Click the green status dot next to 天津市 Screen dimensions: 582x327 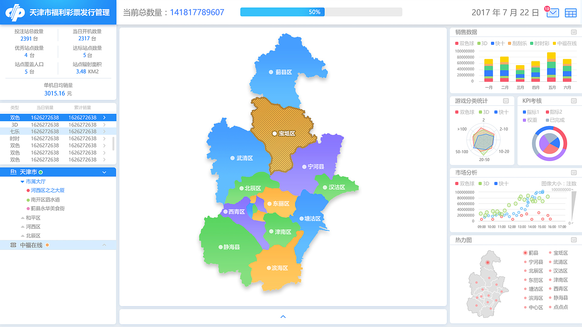pyautogui.click(x=41, y=172)
